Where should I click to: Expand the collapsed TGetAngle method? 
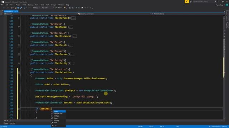coord(19,27)
